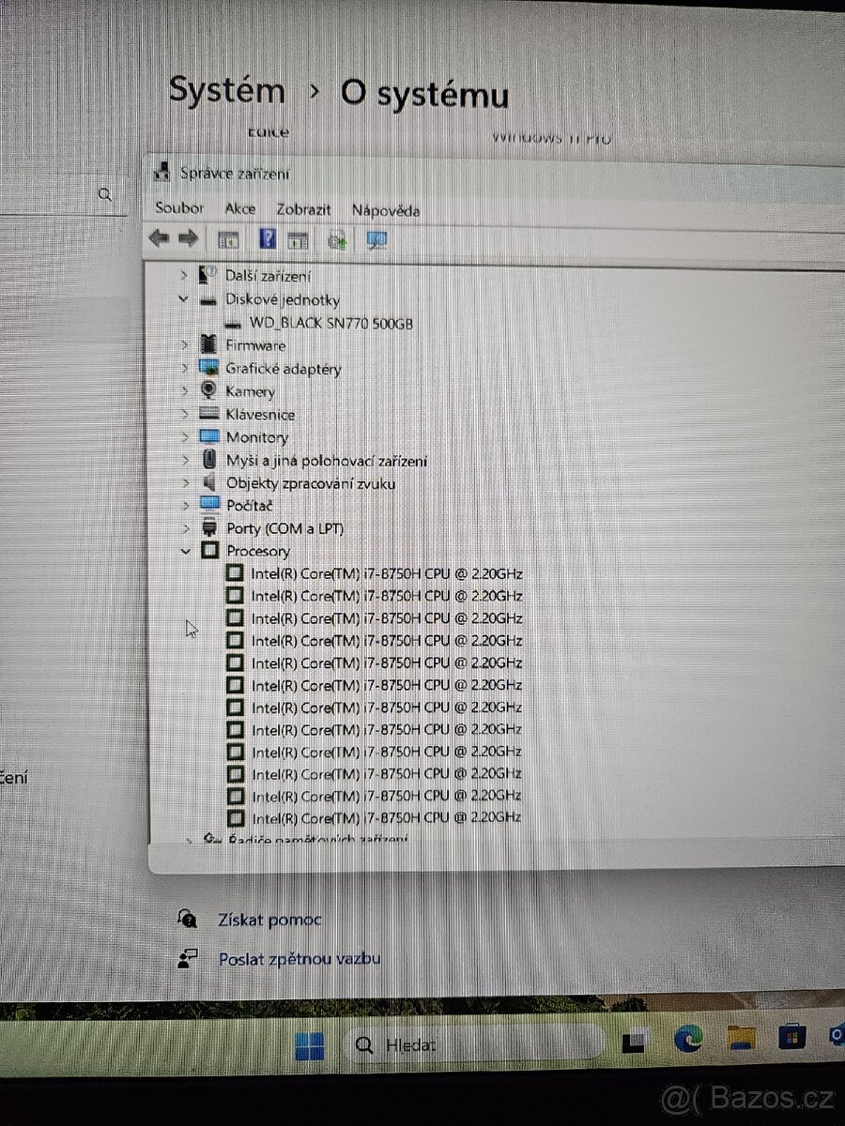Click the Forward navigation arrow
845x1126 pixels.
(x=188, y=238)
